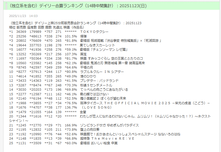
Task: Click the 阪神タイガース OFFICIAL MOVIE entry
Action: (144, 103)
